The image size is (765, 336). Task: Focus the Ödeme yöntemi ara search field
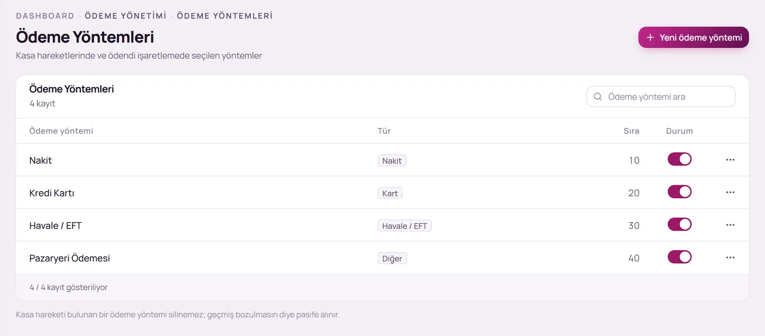661,97
